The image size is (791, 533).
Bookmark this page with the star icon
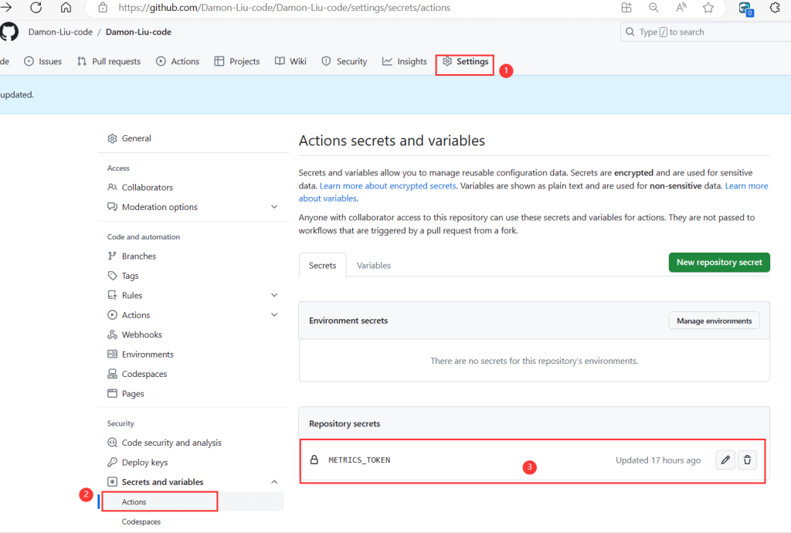pyautogui.click(x=708, y=8)
